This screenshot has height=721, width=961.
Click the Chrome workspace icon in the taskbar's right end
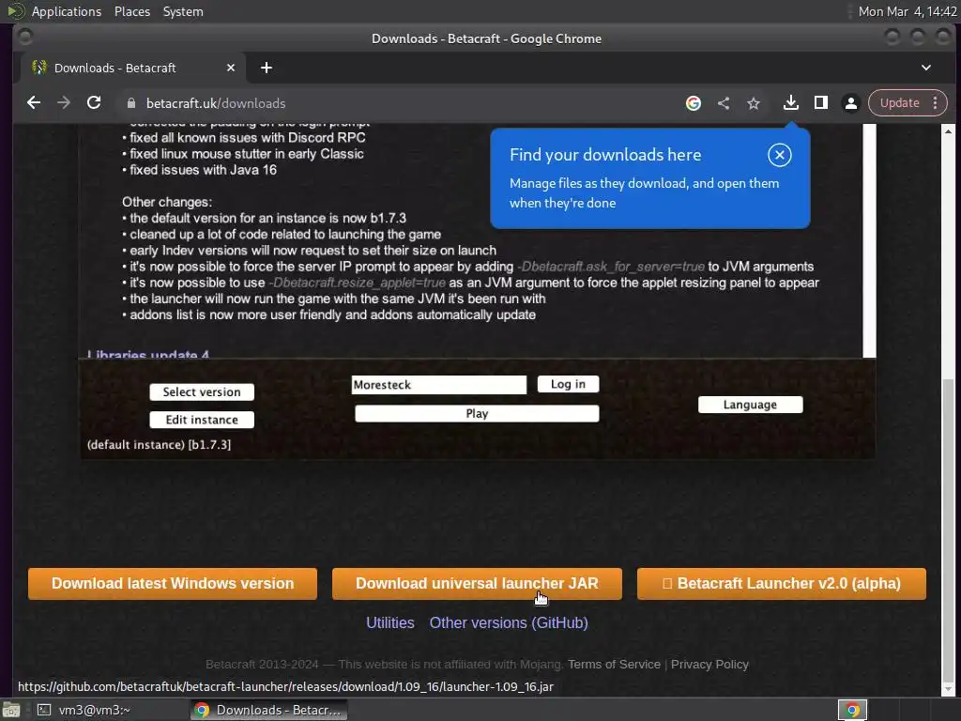[x=852, y=710]
